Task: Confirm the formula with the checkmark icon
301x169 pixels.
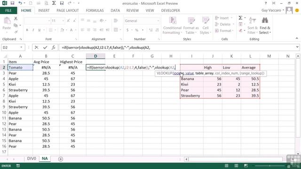Action: [x=45, y=47]
